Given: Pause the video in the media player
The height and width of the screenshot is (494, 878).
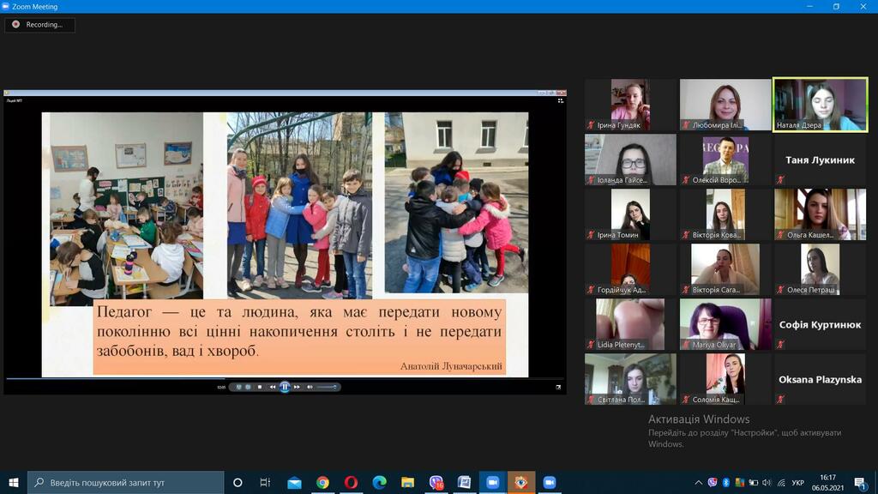Looking at the screenshot, I should pos(285,387).
